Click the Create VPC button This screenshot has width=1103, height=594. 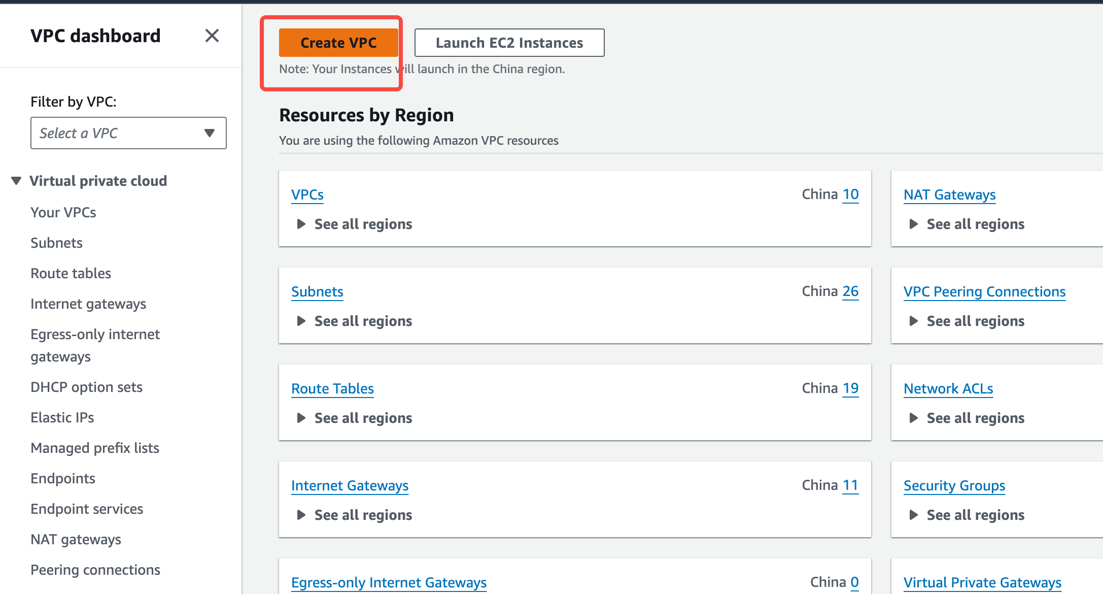338,43
